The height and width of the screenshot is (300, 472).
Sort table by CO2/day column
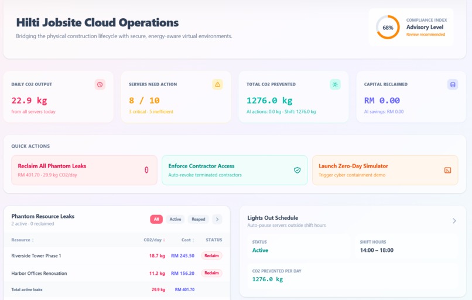tap(154, 240)
